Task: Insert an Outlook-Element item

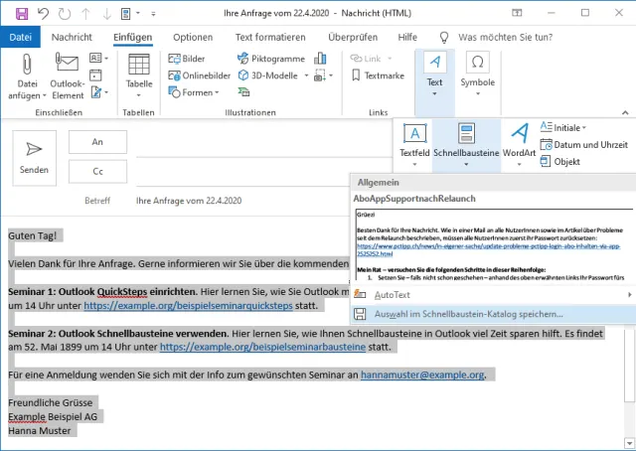Action: 69,75
